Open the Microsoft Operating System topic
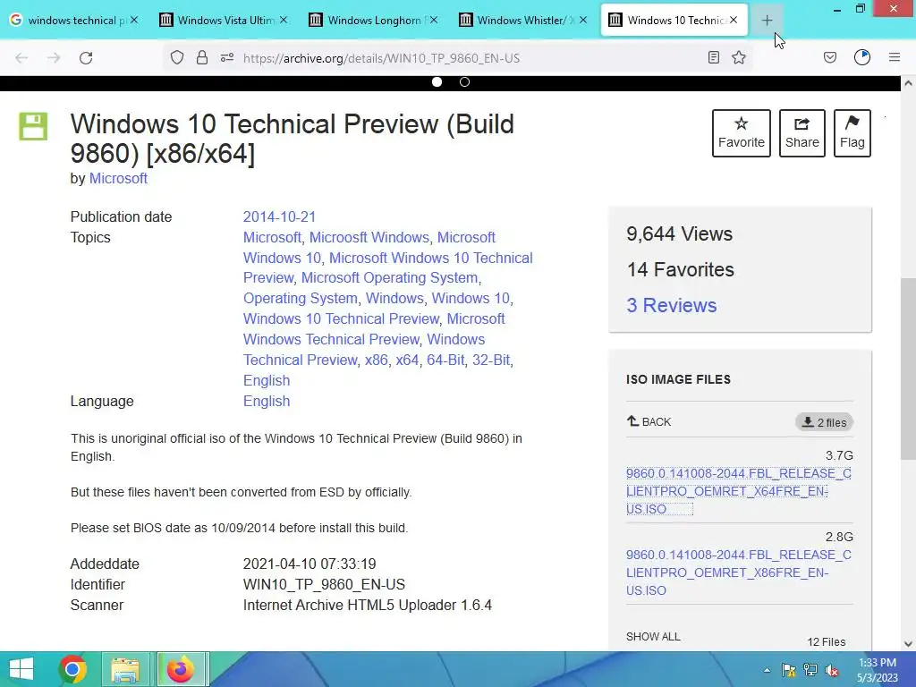This screenshot has height=687, width=916. click(390, 277)
